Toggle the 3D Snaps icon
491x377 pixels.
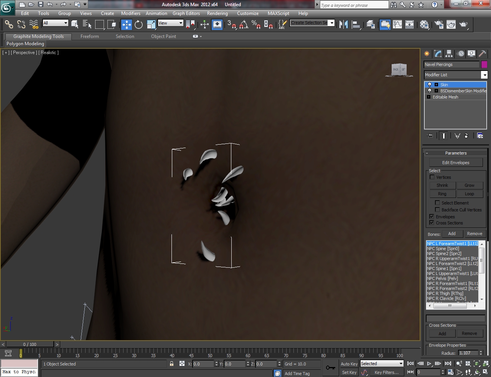point(231,25)
